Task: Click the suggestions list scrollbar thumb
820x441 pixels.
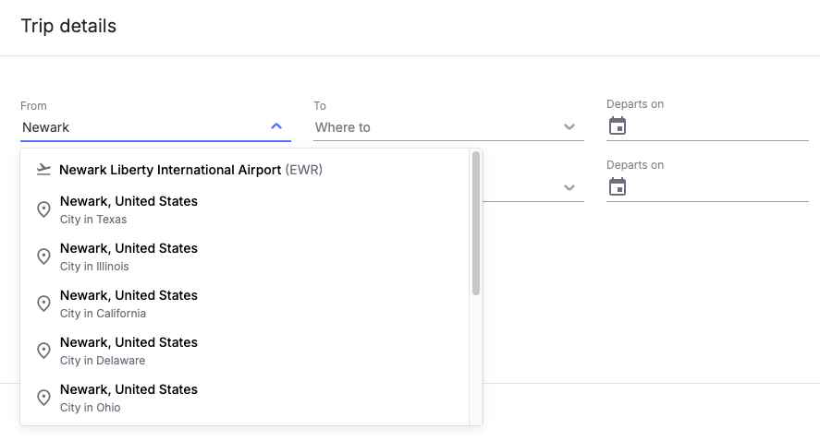Action: 476,222
